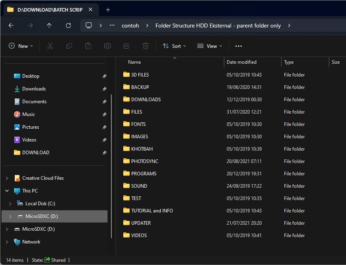
Task: Click the Network icon in sidebar
Action: [17, 242]
